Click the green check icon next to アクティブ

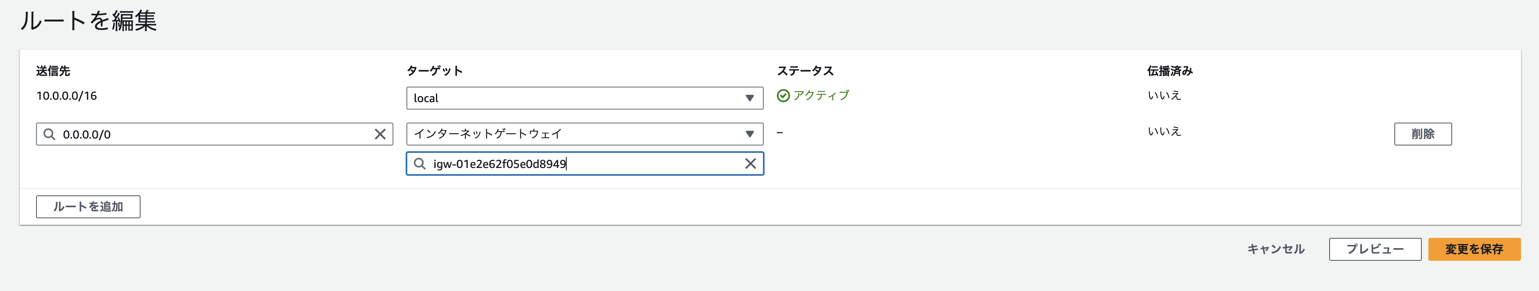[784, 95]
